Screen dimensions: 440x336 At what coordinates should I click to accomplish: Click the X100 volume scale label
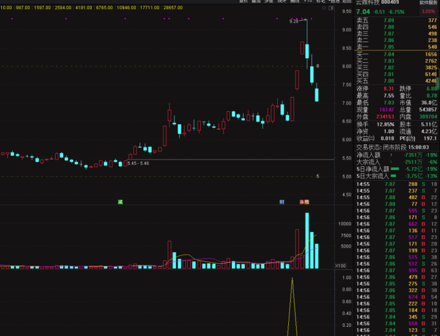pos(341,266)
